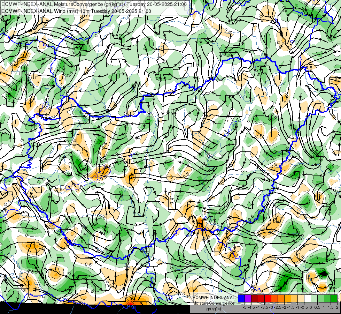Click the legend value label "1.5"

tap(331, 307)
